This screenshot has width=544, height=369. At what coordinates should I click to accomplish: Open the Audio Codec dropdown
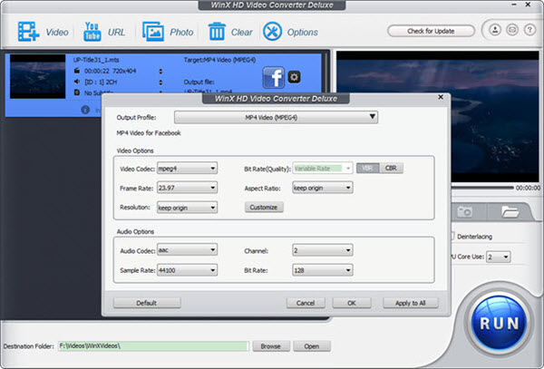[187, 249]
